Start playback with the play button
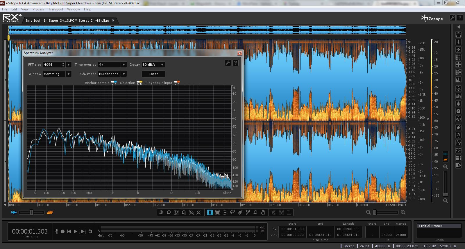Screen dimensions: 465x249 tap(75, 231)
